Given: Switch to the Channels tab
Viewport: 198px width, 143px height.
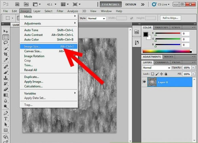Looking at the screenshot, I should click(x=162, y=62).
